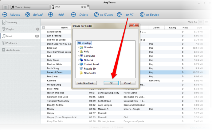The width and height of the screenshot is (212, 130).
Task: Sort by the Name column header
Action: 64,27
